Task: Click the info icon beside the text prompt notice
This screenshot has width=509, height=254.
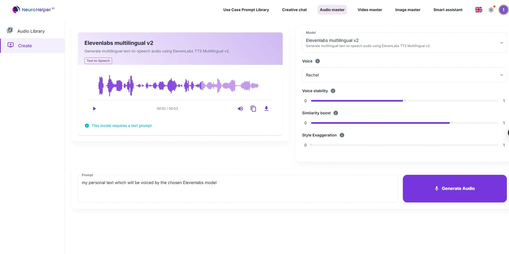Action: pos(87,126)
